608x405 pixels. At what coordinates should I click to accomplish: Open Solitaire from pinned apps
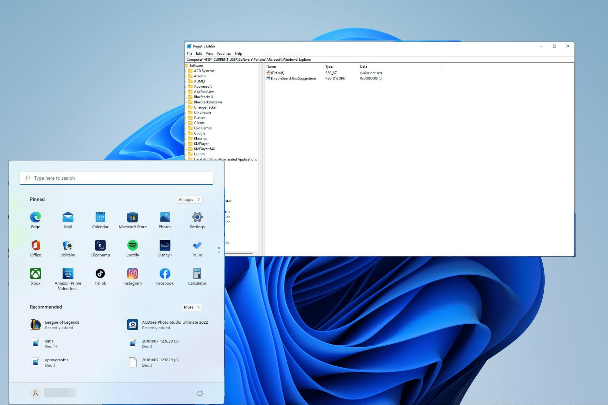[68, 248]
